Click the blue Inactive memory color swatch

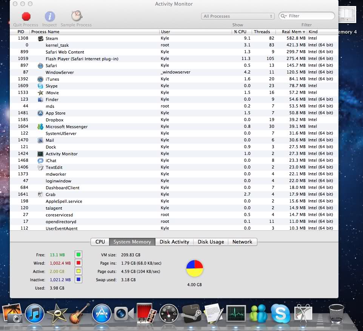78,280
